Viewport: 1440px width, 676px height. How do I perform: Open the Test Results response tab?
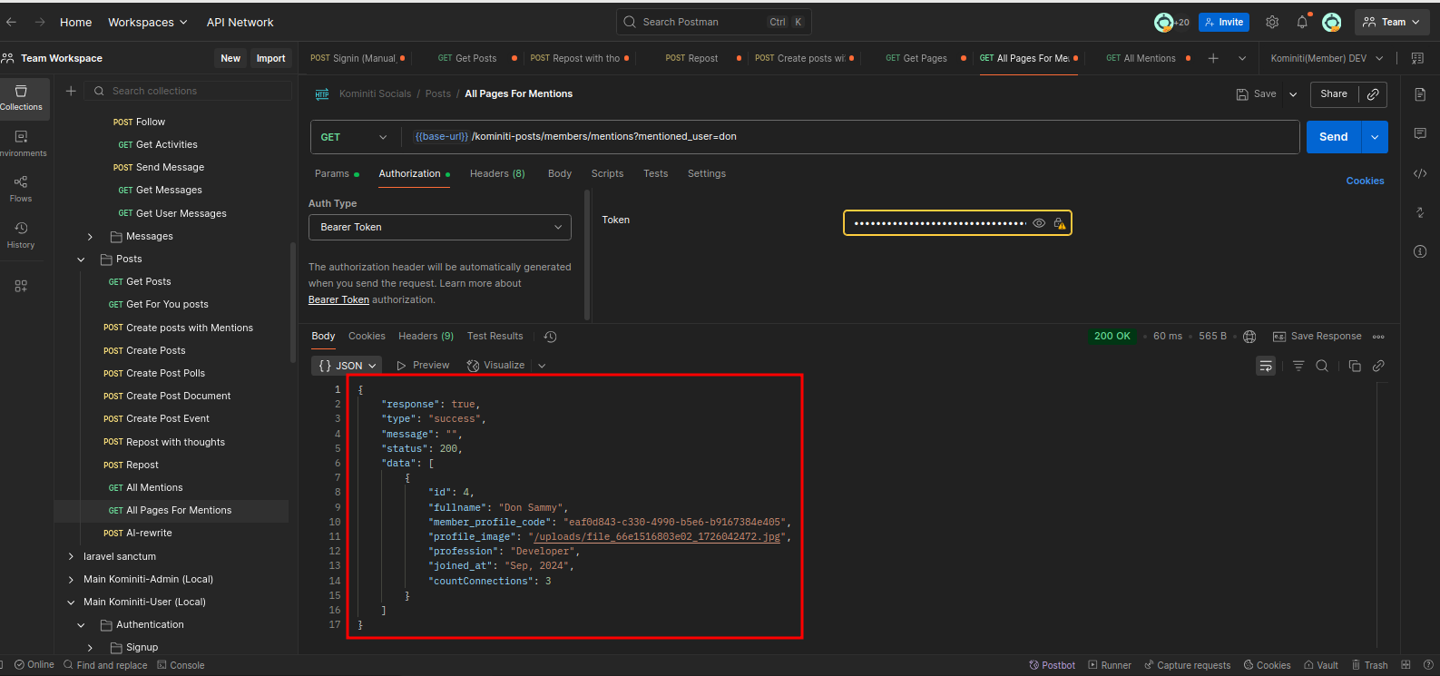point(495,337)
